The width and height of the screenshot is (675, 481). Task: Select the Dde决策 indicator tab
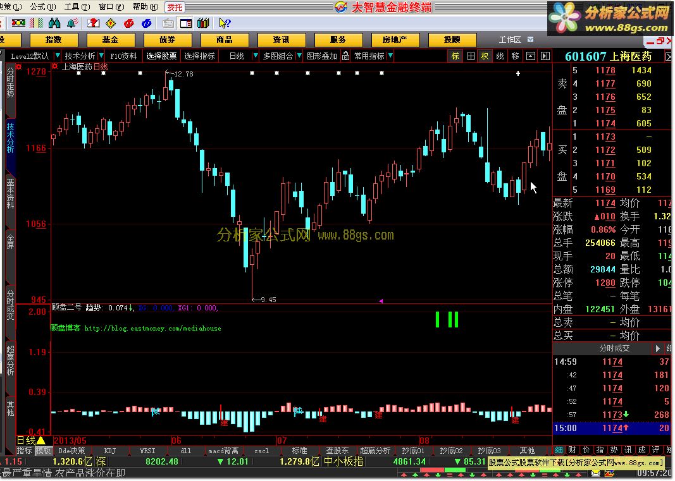(72, 451)
